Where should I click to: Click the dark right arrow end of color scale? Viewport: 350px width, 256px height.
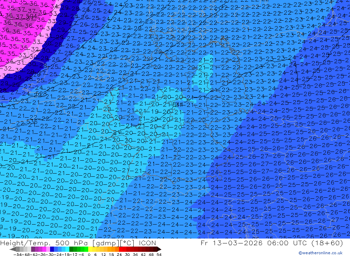159,249
